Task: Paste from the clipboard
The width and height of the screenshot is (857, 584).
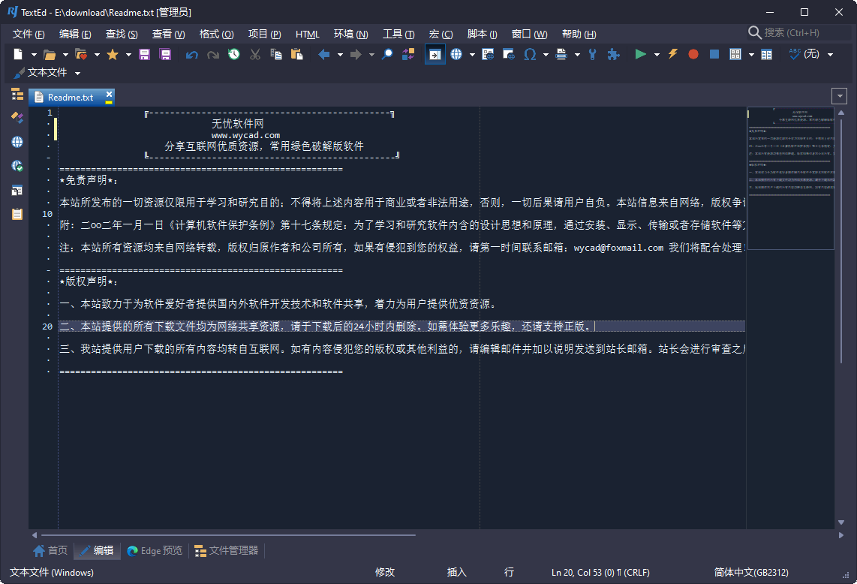Action: coord(295,54)
